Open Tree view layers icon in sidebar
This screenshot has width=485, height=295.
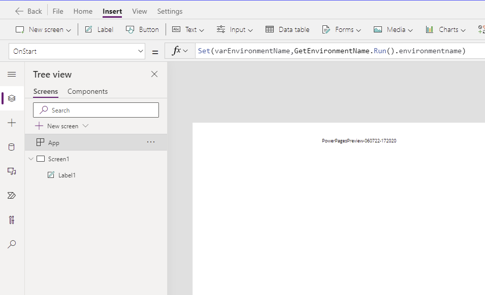12,98
